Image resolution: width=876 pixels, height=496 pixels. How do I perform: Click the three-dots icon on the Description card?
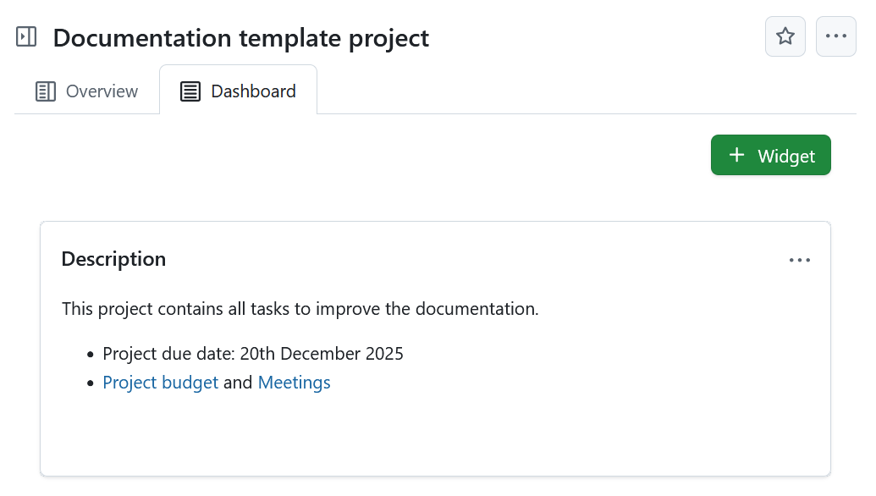[799, 259]
